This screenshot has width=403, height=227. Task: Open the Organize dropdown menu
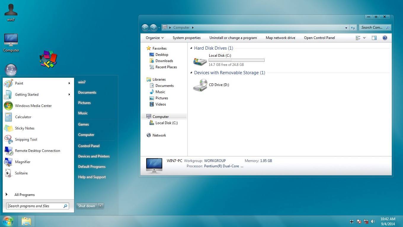155,38
